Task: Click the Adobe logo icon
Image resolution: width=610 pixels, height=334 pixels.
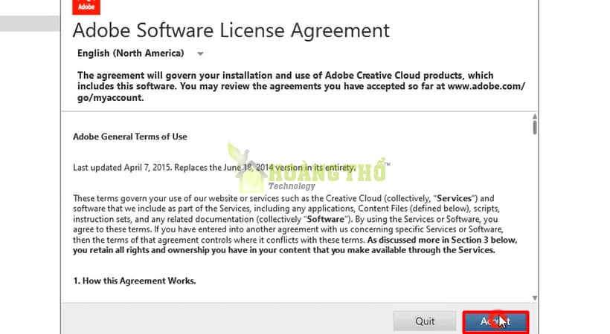Action: coord(86,7)
